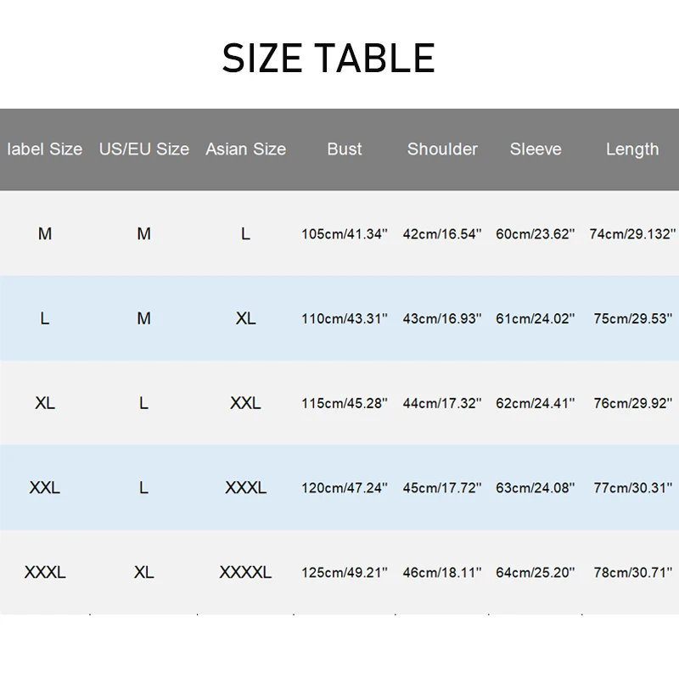Click the 62cm/24.41" sleeve cell

click(536, 404)
